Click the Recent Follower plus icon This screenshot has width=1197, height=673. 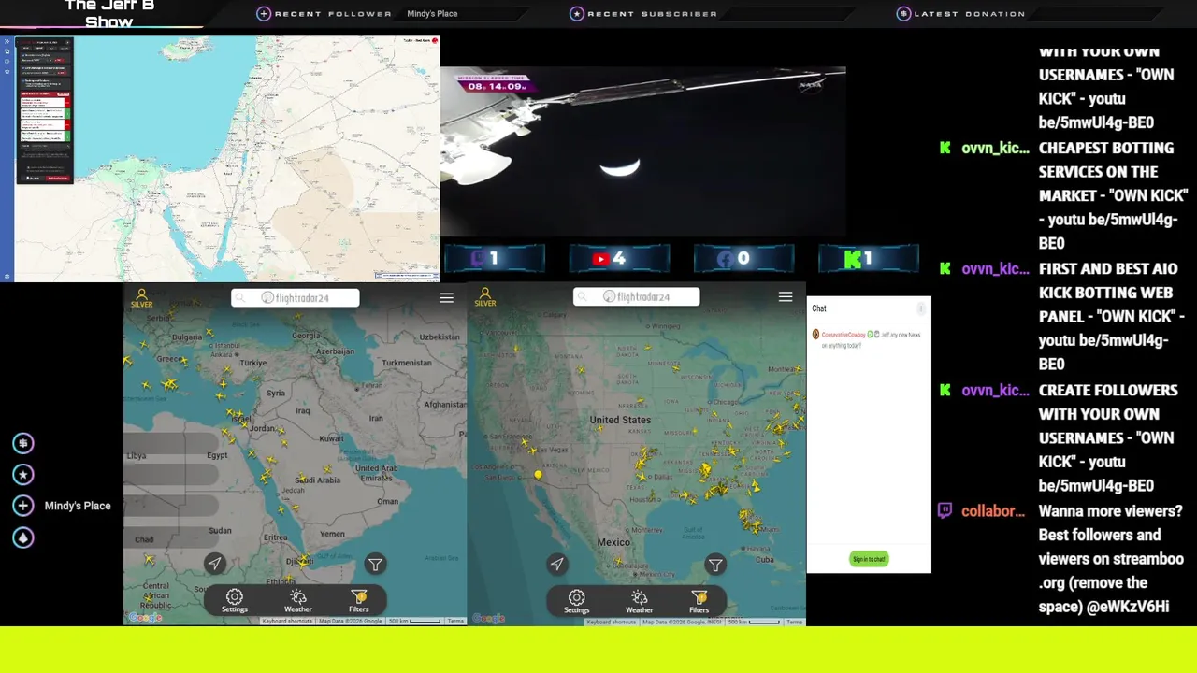click(264, 14)
